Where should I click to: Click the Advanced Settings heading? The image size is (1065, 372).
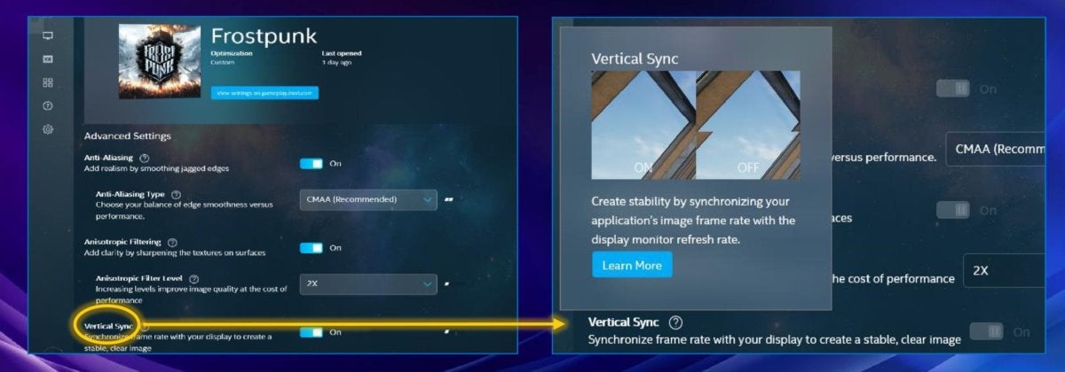pos(128,136)
